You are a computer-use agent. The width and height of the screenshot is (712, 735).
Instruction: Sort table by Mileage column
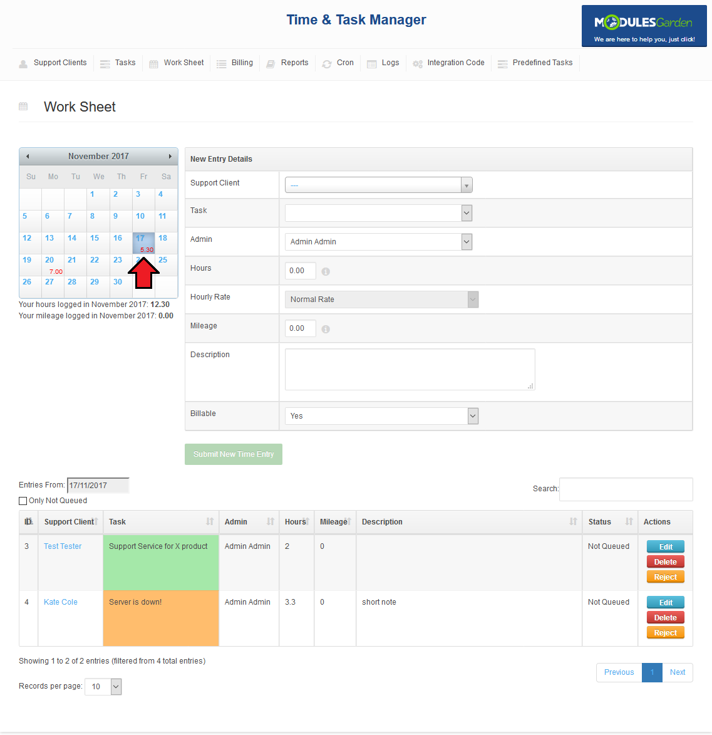click(x=335, y=522)
